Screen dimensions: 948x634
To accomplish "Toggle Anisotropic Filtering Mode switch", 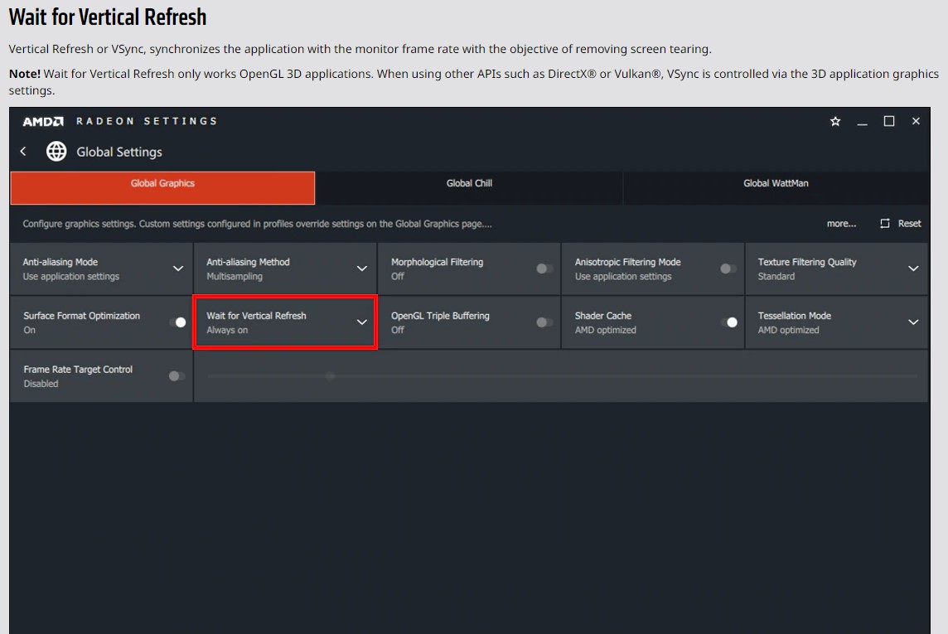I will (728, 269).
